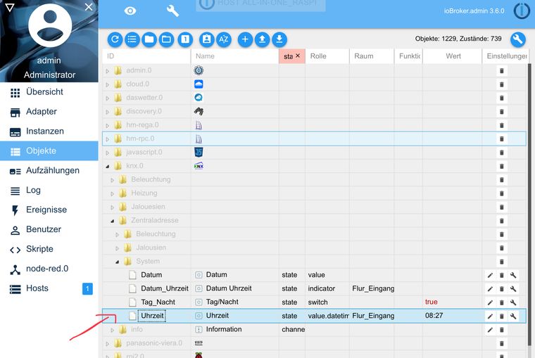This screenshot has height=358, width=535.
Task: Click the sort alphabetically AZ button
Action: click(x=224, y=39)
